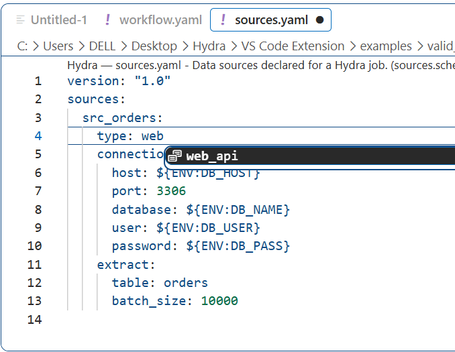Click the port value 3306
455x352 pixels.
(171, 191)
